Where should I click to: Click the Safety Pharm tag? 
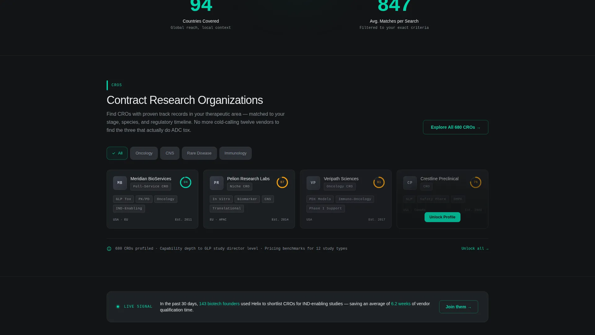tap(433, 199)
